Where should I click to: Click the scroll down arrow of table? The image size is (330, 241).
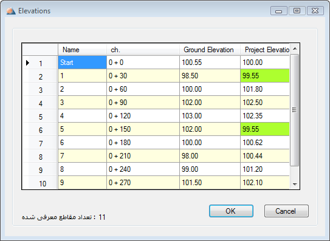pyautogui.click(x=295, y=184)
